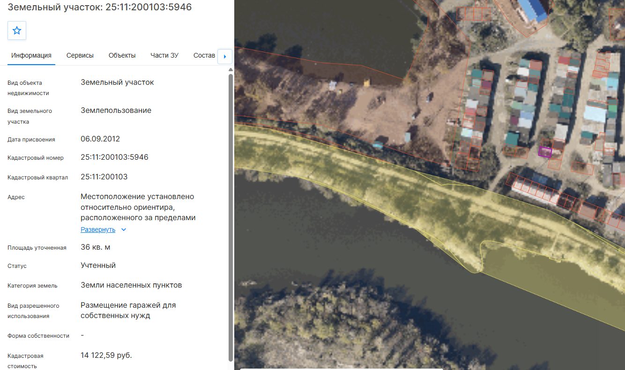Viewport: 625px width, 370px height.
Task: Click the date value 06.09.2012
Action: 100,139
